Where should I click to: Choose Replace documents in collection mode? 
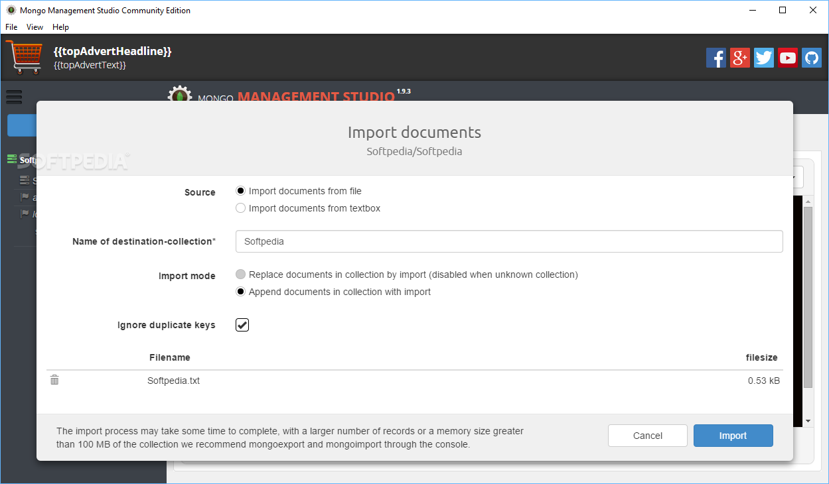click(x=241, y=274)
